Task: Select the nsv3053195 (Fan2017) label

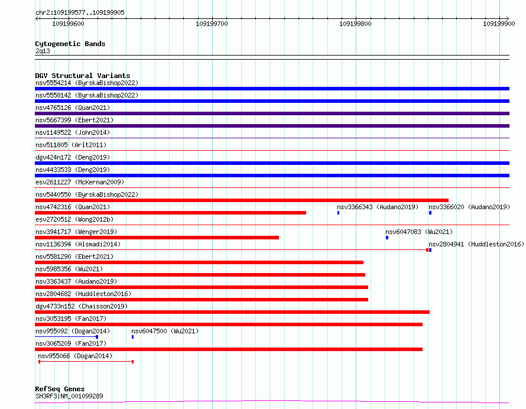Action: [x=71, y=319]
